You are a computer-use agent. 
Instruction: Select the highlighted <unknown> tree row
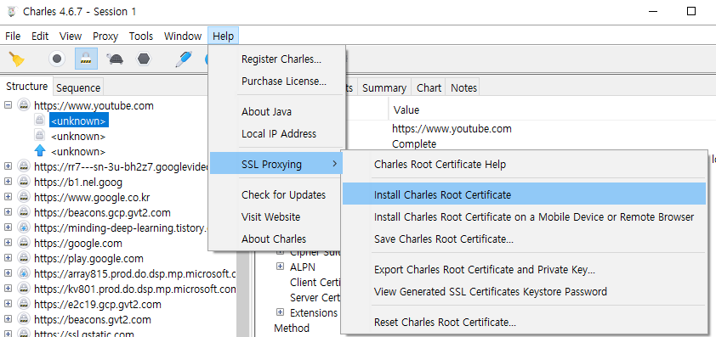tap(78, 121)
